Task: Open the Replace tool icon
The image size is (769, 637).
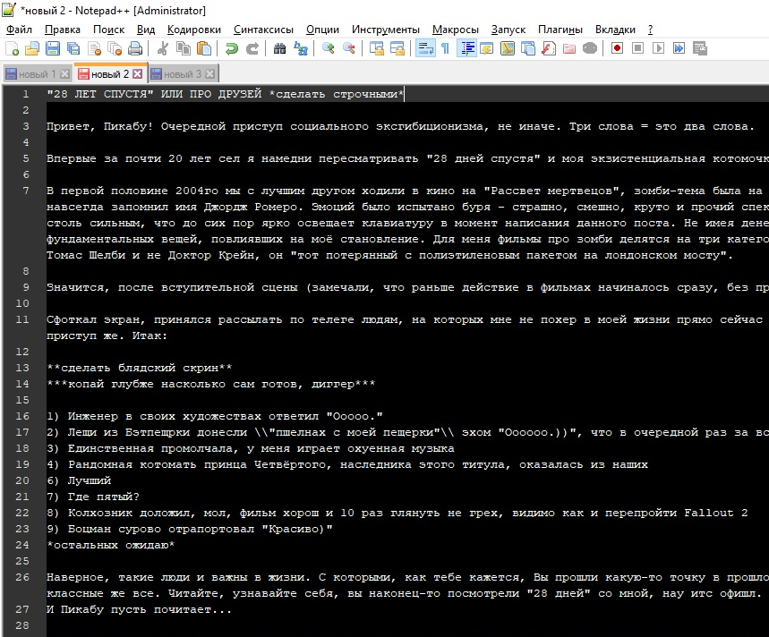Action: pyautogui.click(x=300, y=48)
